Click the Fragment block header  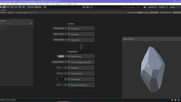pos(72,52)
